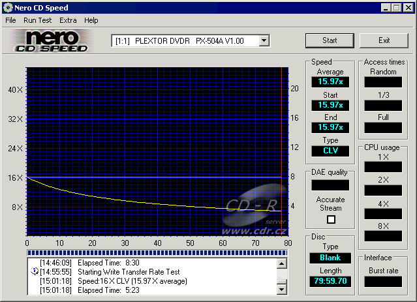Open the Extra menu
Image resolution: width=417 pixels, height=302 pixels.
pyautogui.click(x=68, y=20)
